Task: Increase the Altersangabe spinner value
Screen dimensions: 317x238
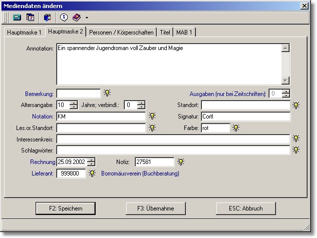Action: [x=74, y=102]
